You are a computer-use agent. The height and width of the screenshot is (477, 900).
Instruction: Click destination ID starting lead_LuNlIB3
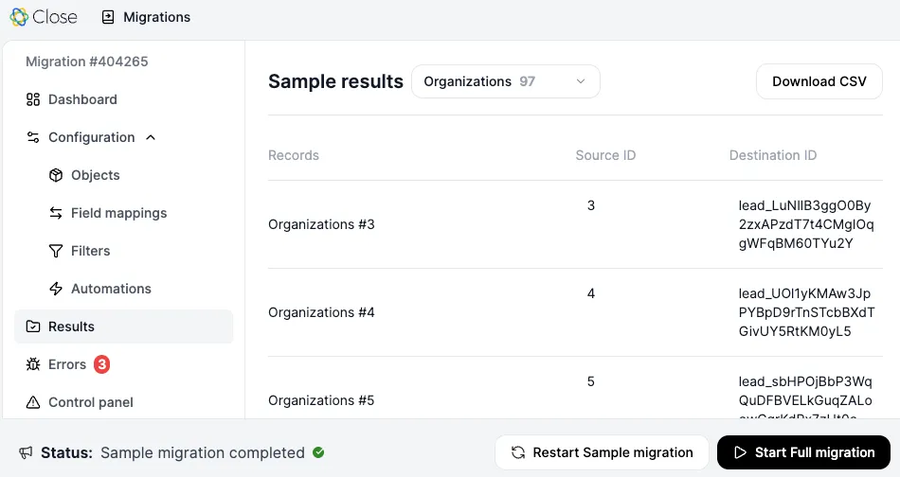806,224
